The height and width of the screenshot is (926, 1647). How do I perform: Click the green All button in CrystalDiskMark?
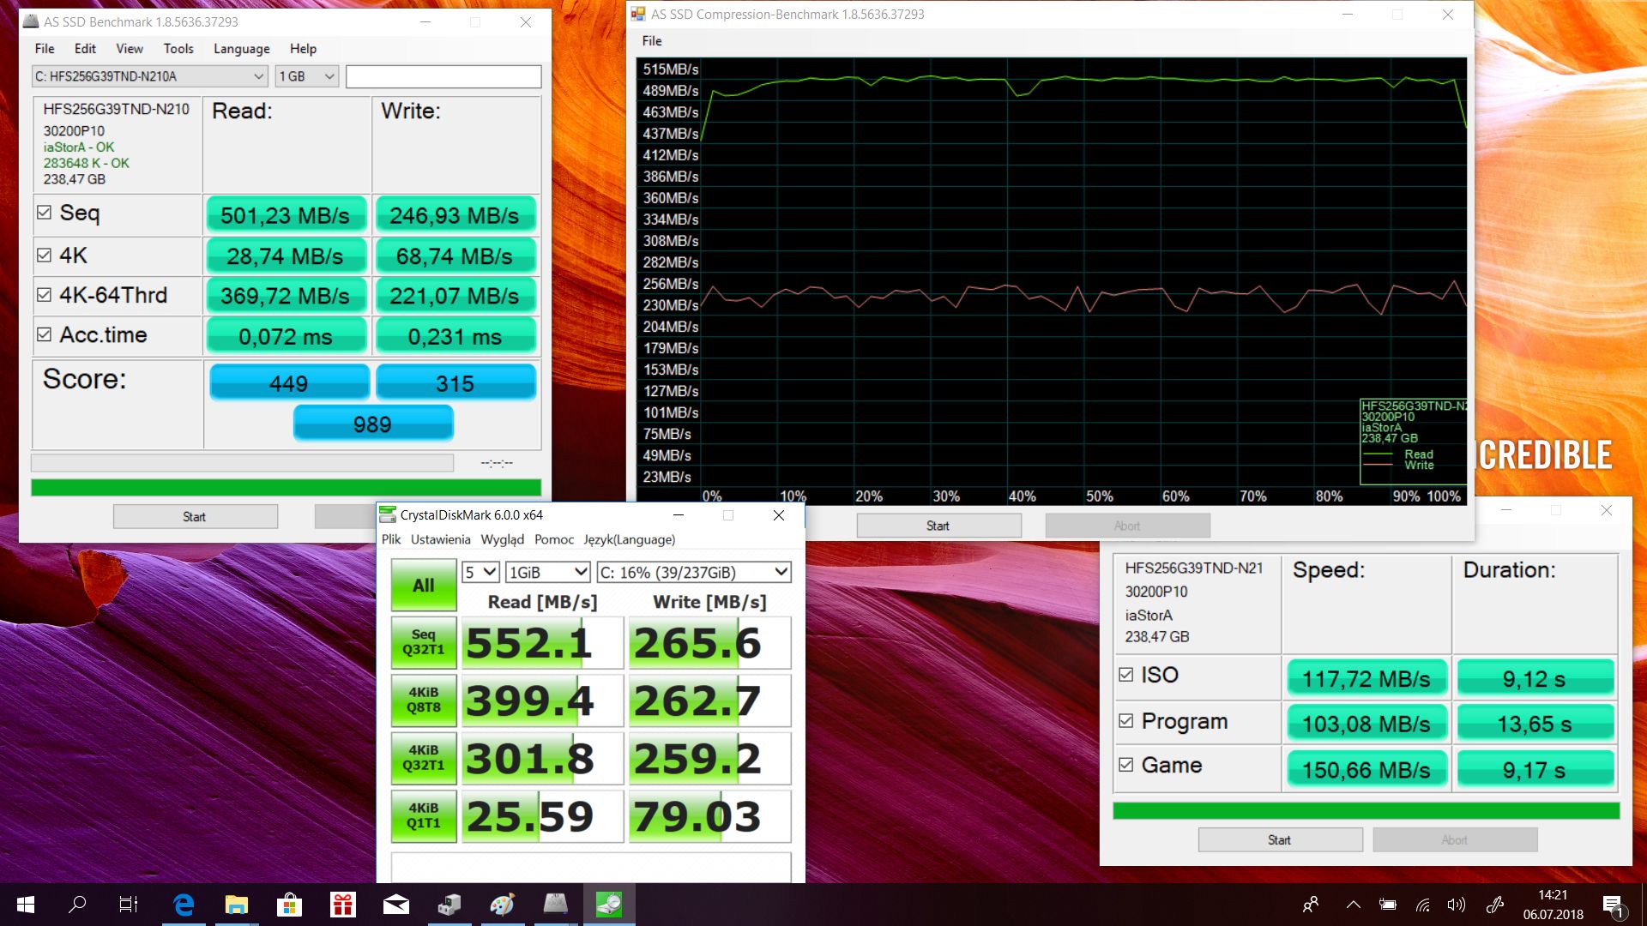pos(424,586)
